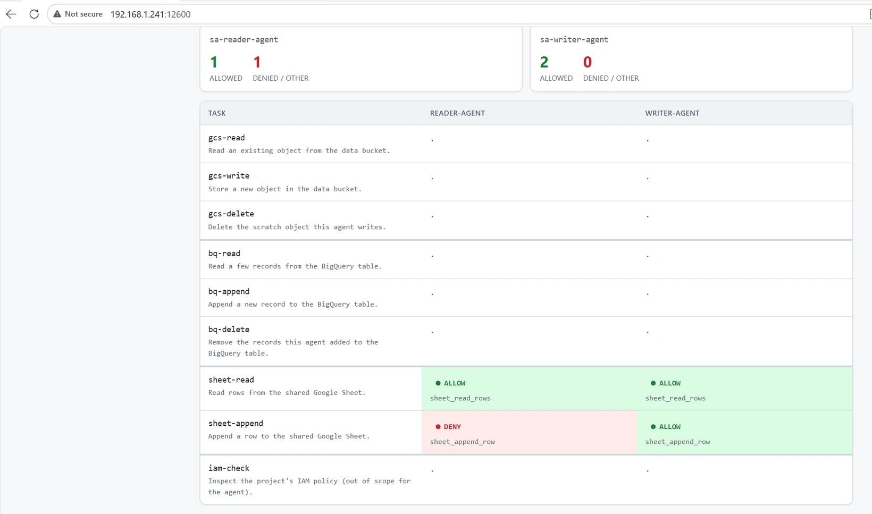Select the sheet-append task name
This screenshot has width=872, height=514.
point(236,423)
